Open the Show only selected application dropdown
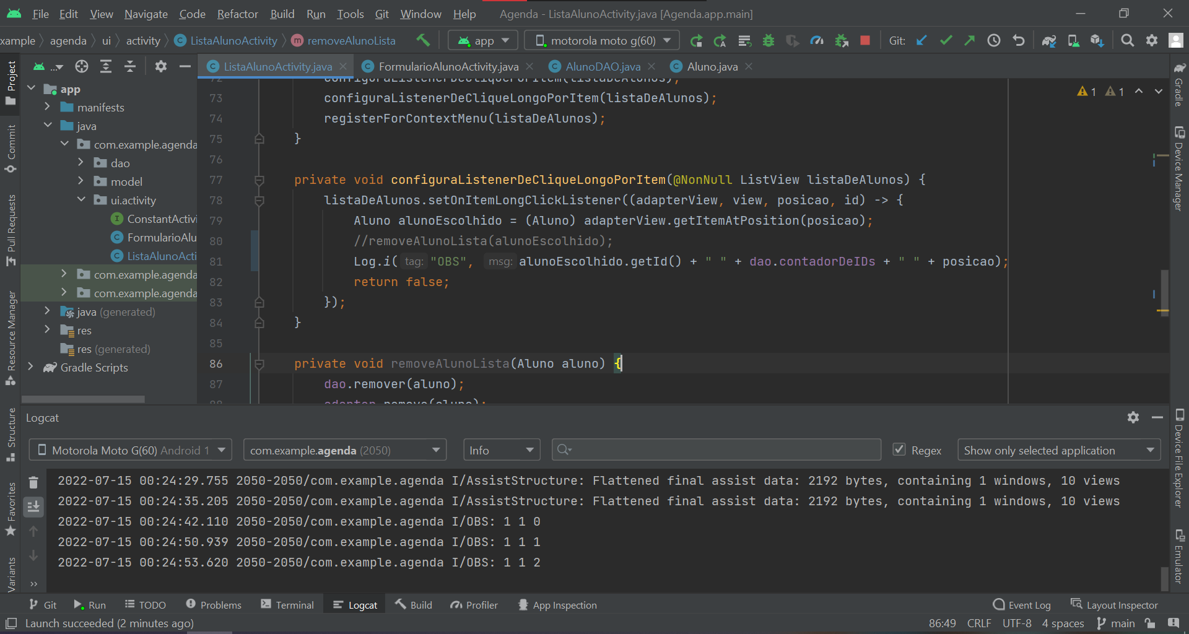The width and height of the screenshot is (1189, 634). coord(1059,450)
